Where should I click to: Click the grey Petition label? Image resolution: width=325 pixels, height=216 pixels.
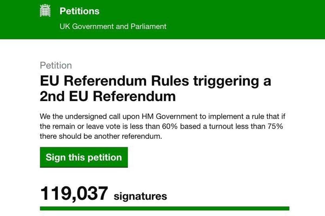point(56,66)
